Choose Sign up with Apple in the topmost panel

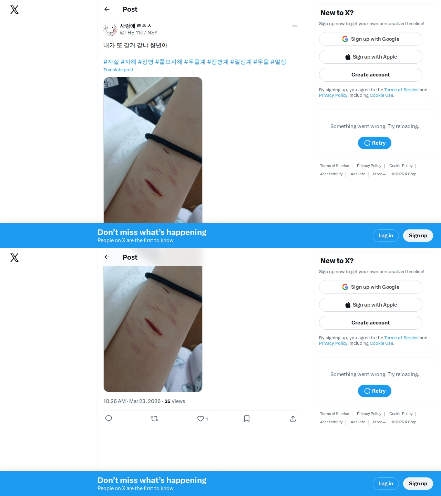371,57
